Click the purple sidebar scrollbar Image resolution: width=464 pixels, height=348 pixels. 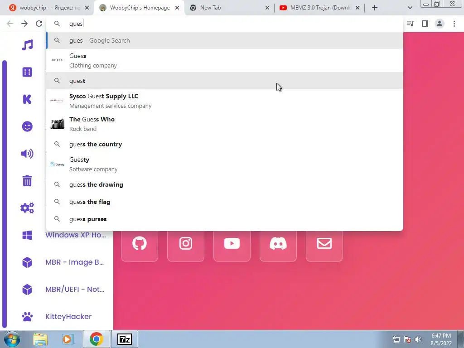point(5,194)
